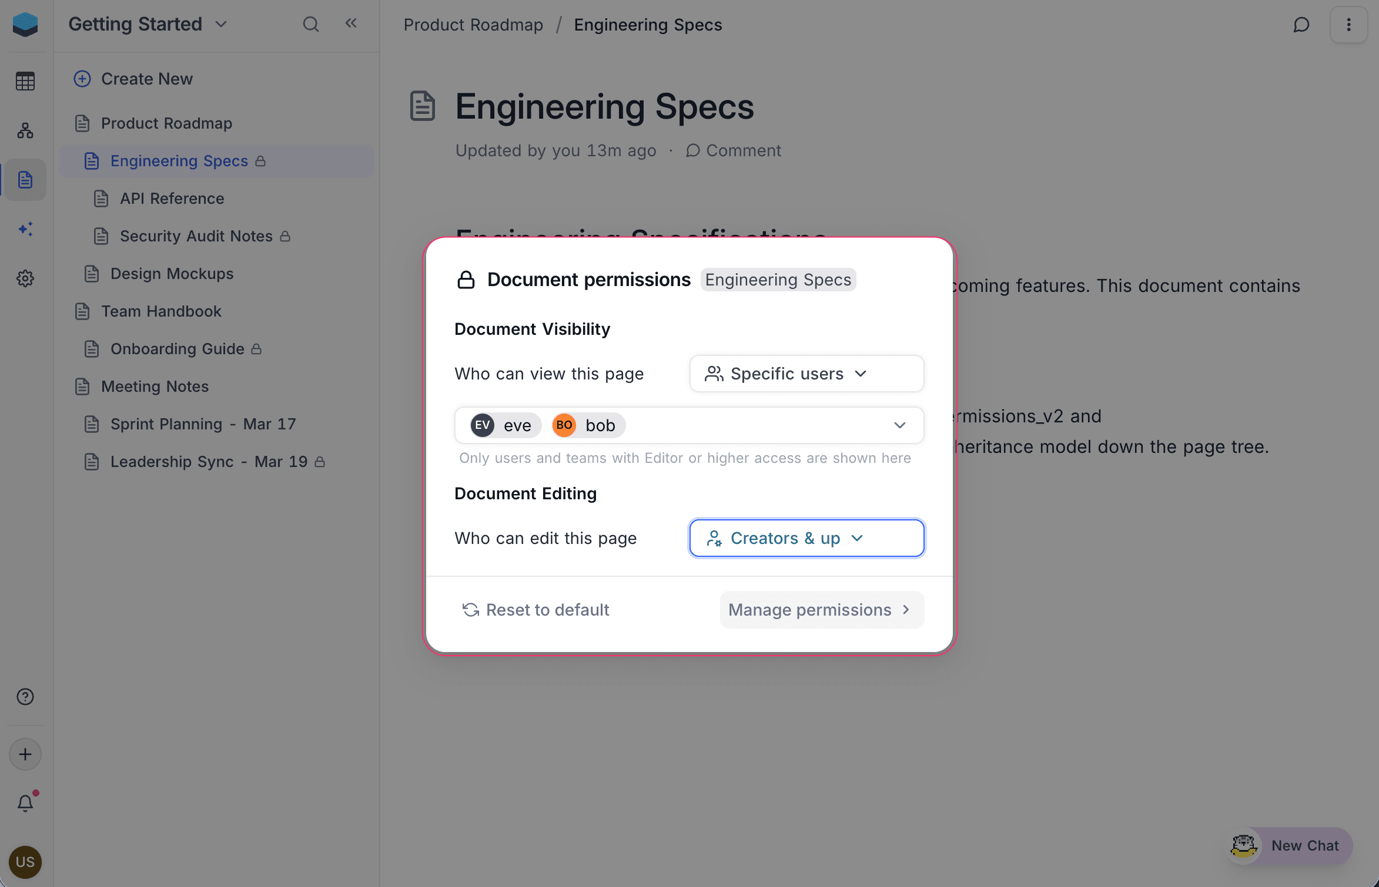Select Security Audit Notes in the tree

pyautogui.click(x=196, y=236)
